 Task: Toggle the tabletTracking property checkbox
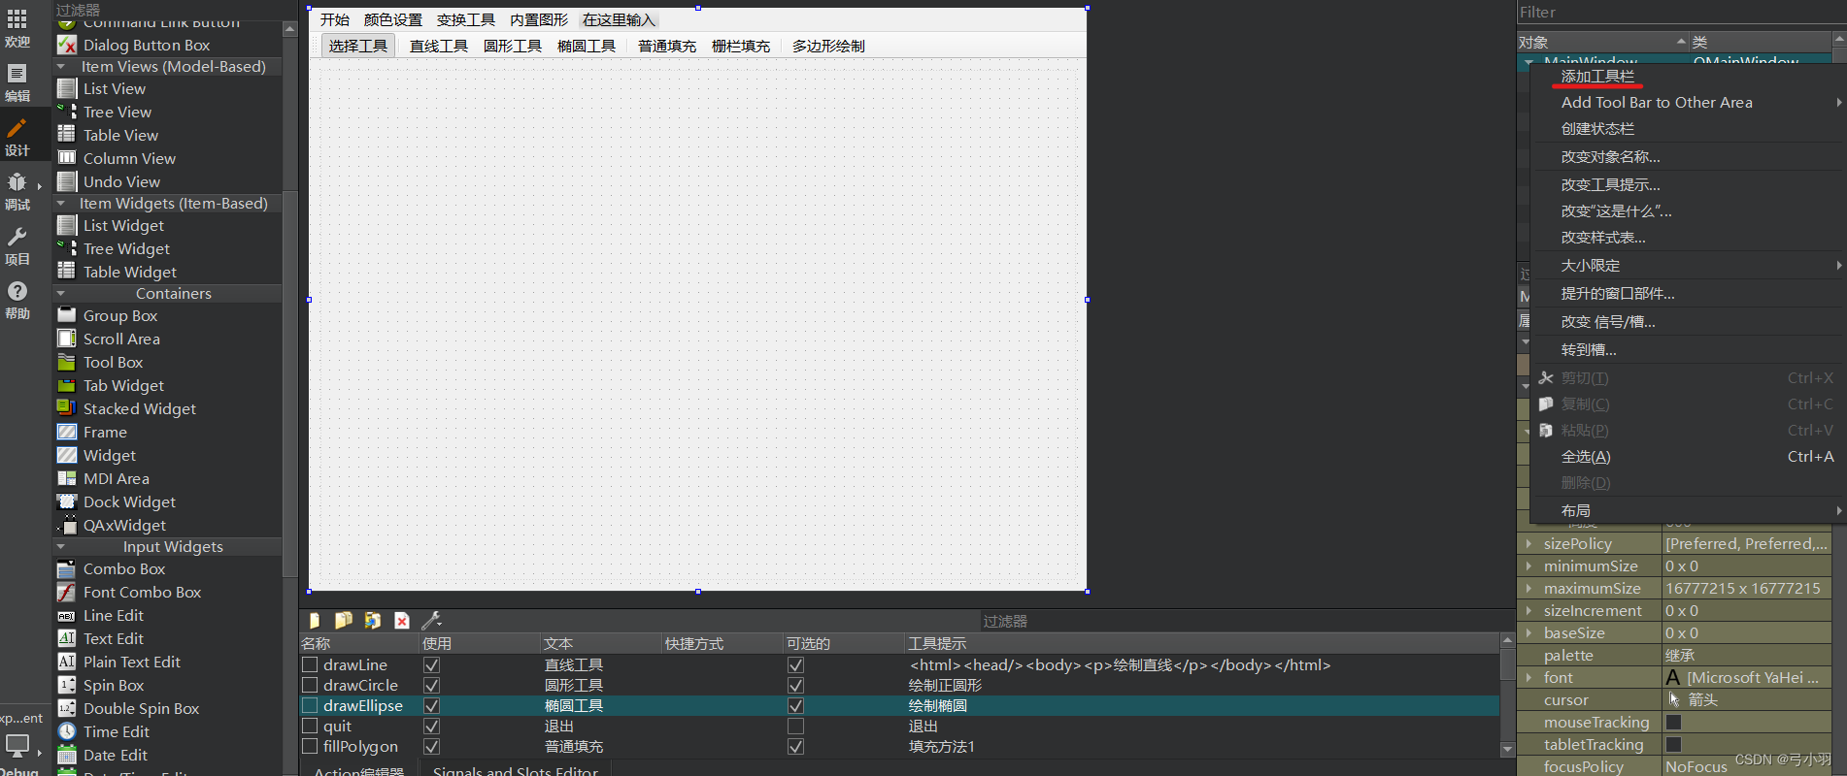pyautogui.click(x=1673, y=744)
